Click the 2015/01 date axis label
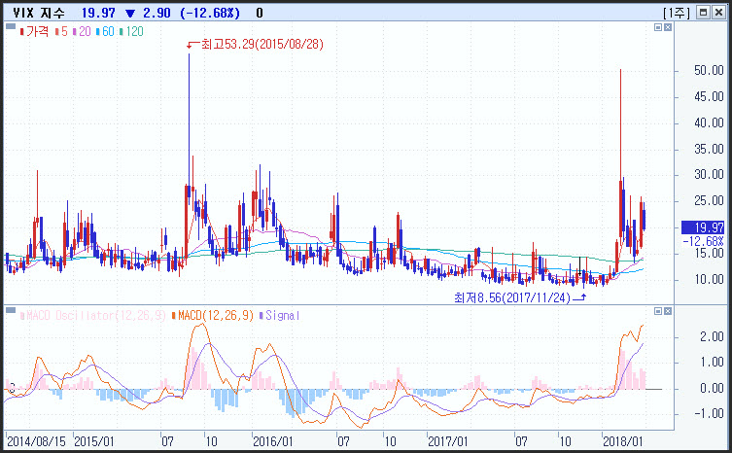The height and width of the screenshot is (453, 732). [x=94, y=441]
